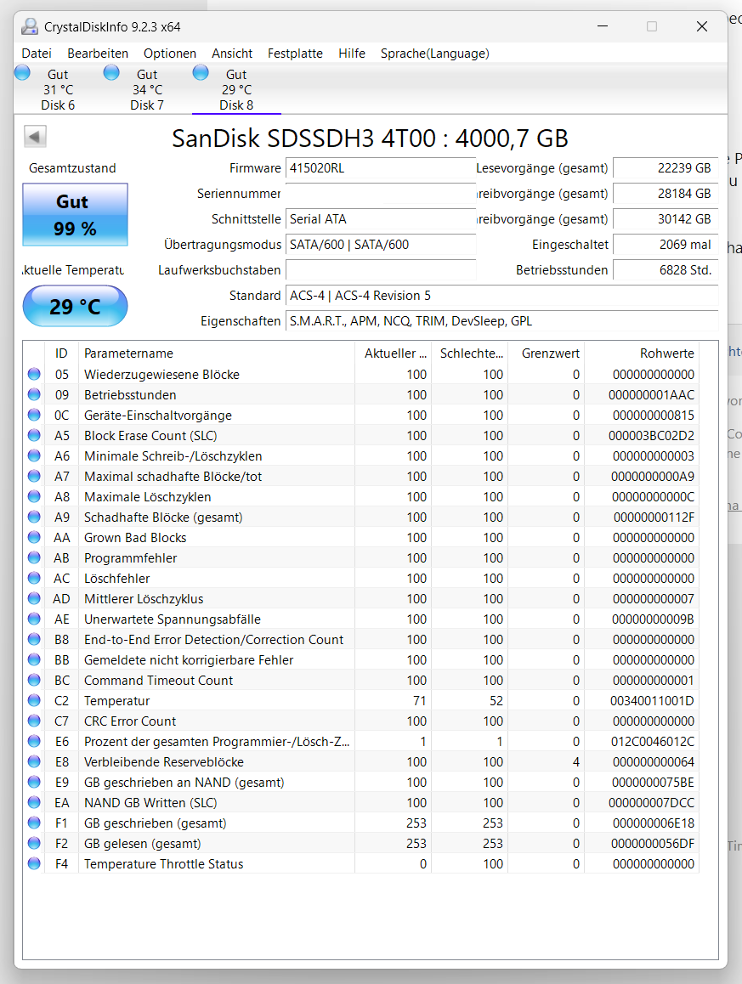
Task: Click status orb for Programmfehler row
Action: point(34,558)
